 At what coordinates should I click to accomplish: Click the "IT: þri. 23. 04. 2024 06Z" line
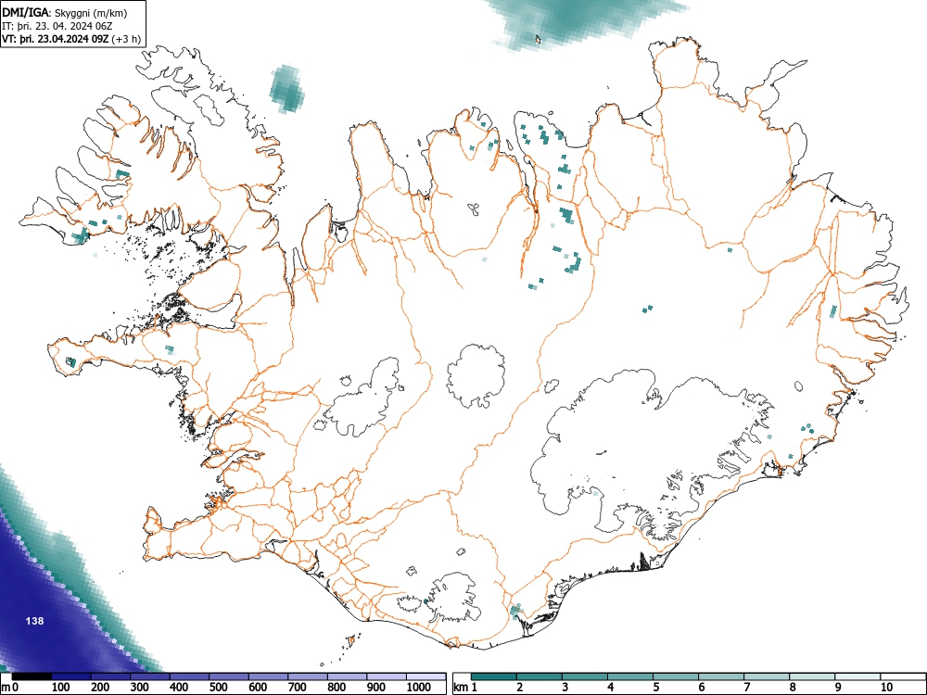click(x=57, y=26)
